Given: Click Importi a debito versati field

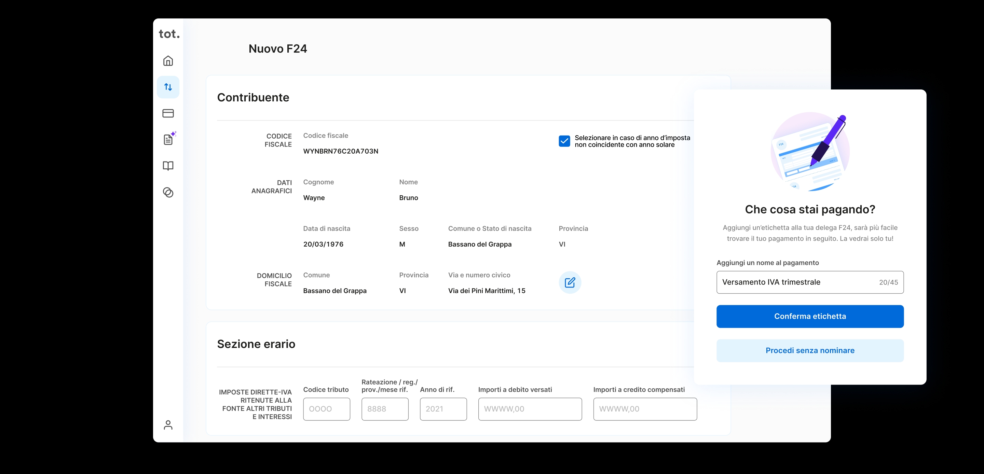Looking at the screenshot, I should click(x=530, y=409).
